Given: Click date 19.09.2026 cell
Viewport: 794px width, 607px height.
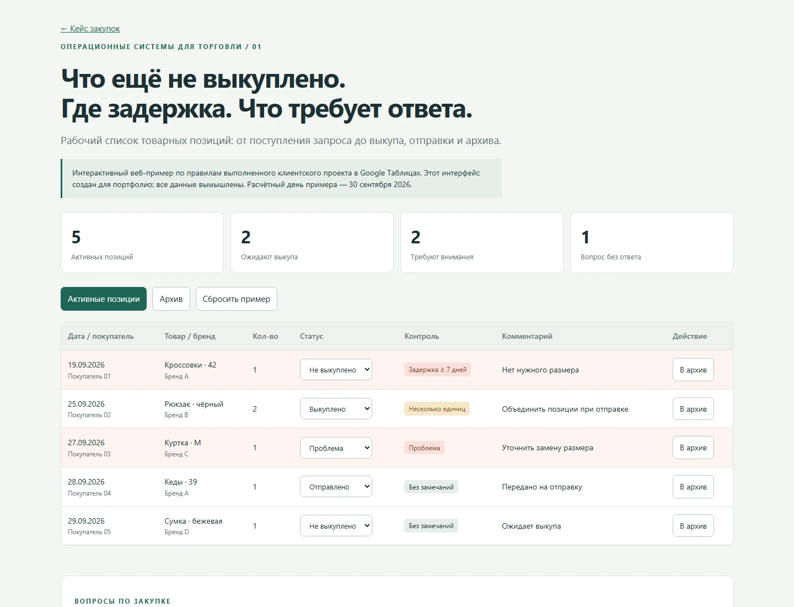Looking at the screenshot, I should coord(86,365).
